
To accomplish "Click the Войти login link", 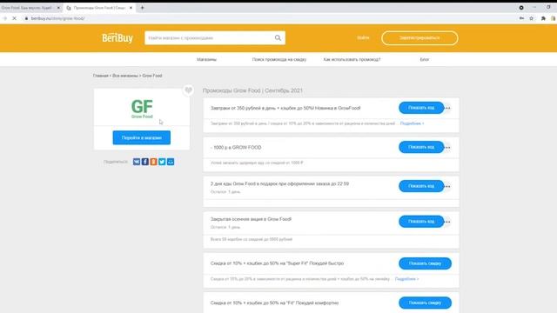I will click(363, 37).
